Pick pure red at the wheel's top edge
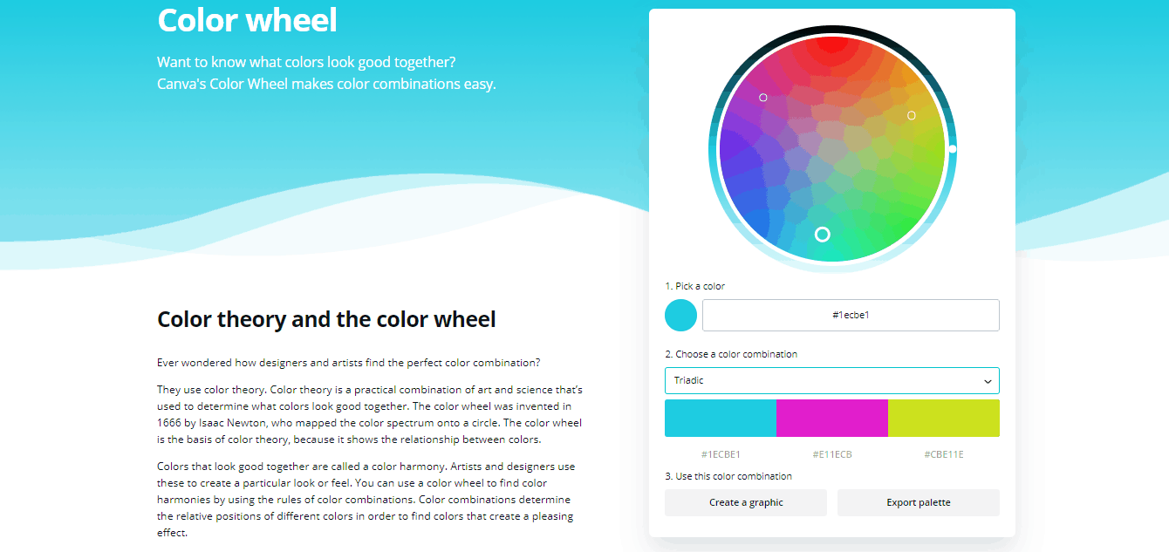 tap(833, 42)
